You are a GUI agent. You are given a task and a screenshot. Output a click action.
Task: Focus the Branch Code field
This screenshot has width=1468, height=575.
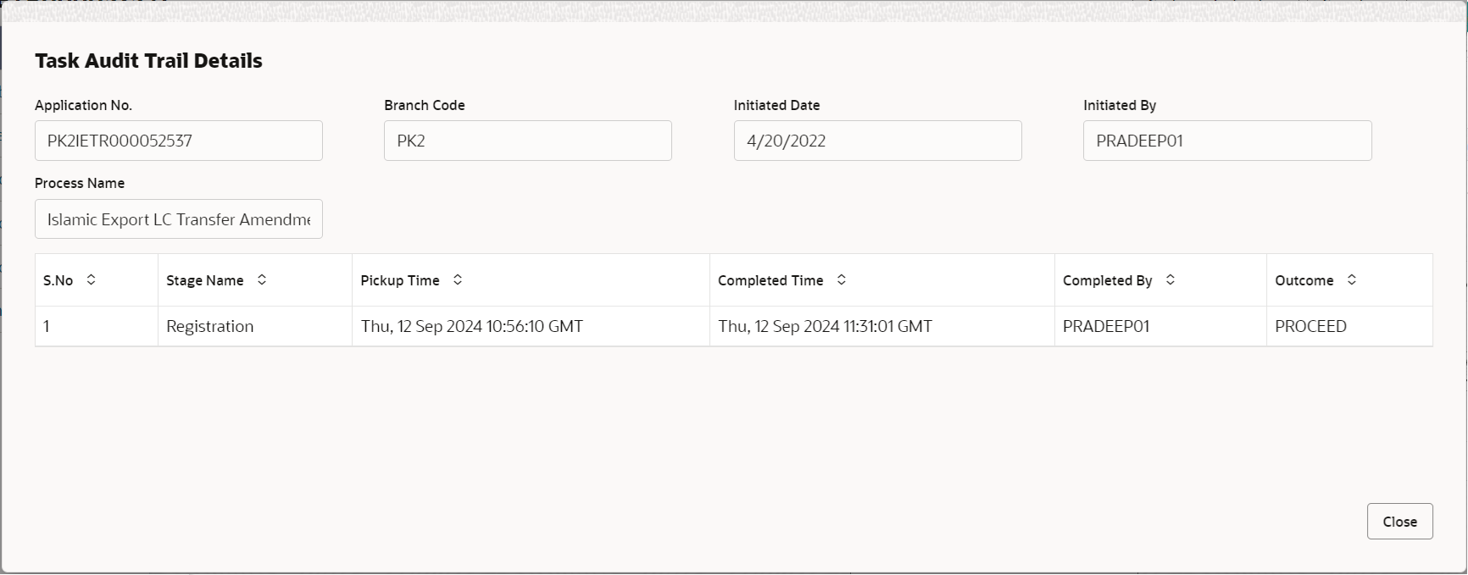[528, 141]
